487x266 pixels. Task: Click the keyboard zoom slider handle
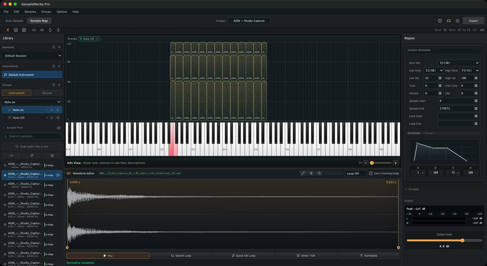point(372,163)
